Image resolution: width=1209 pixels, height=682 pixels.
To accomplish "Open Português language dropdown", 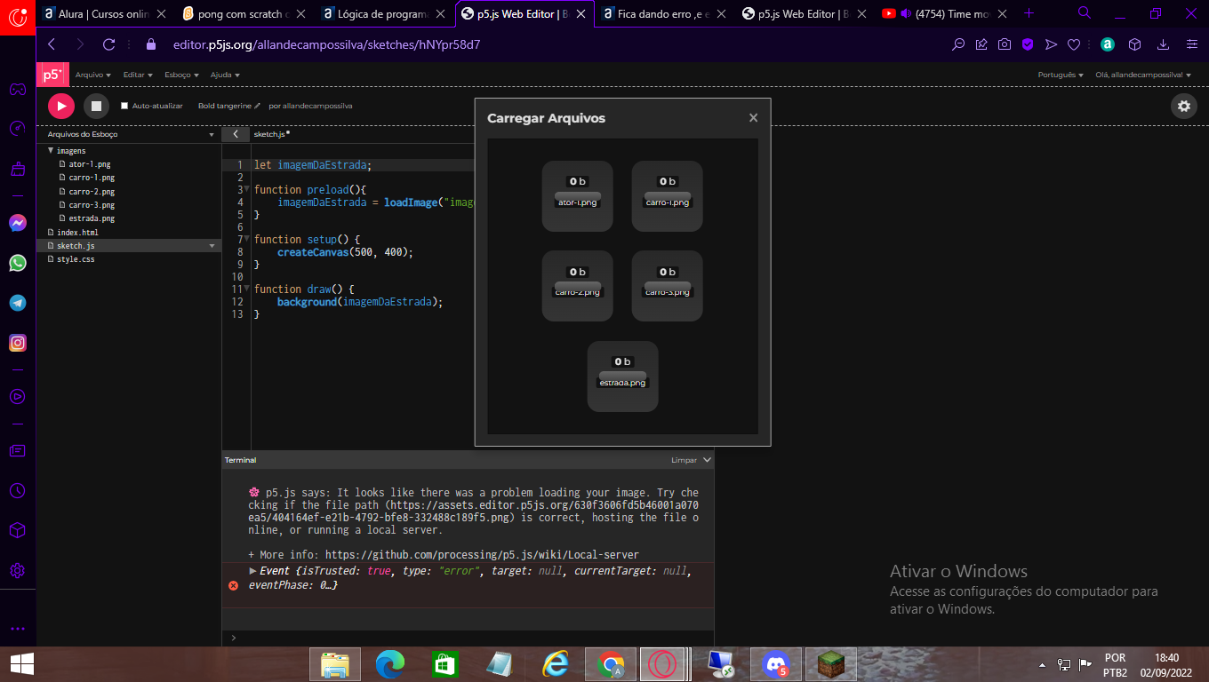I will tap(1061, 75).
